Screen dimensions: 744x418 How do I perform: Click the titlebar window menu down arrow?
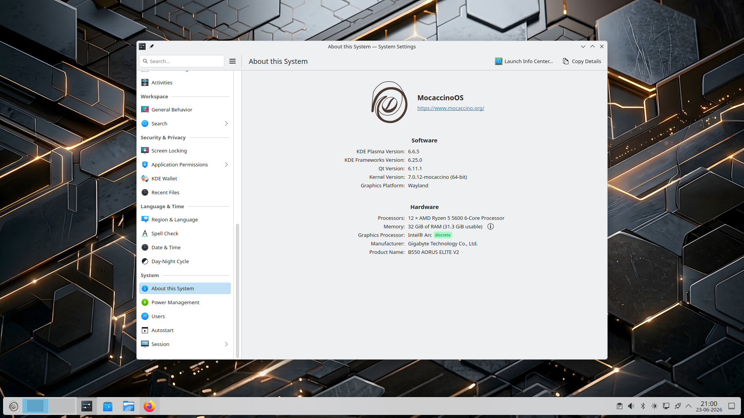(583, 46)
